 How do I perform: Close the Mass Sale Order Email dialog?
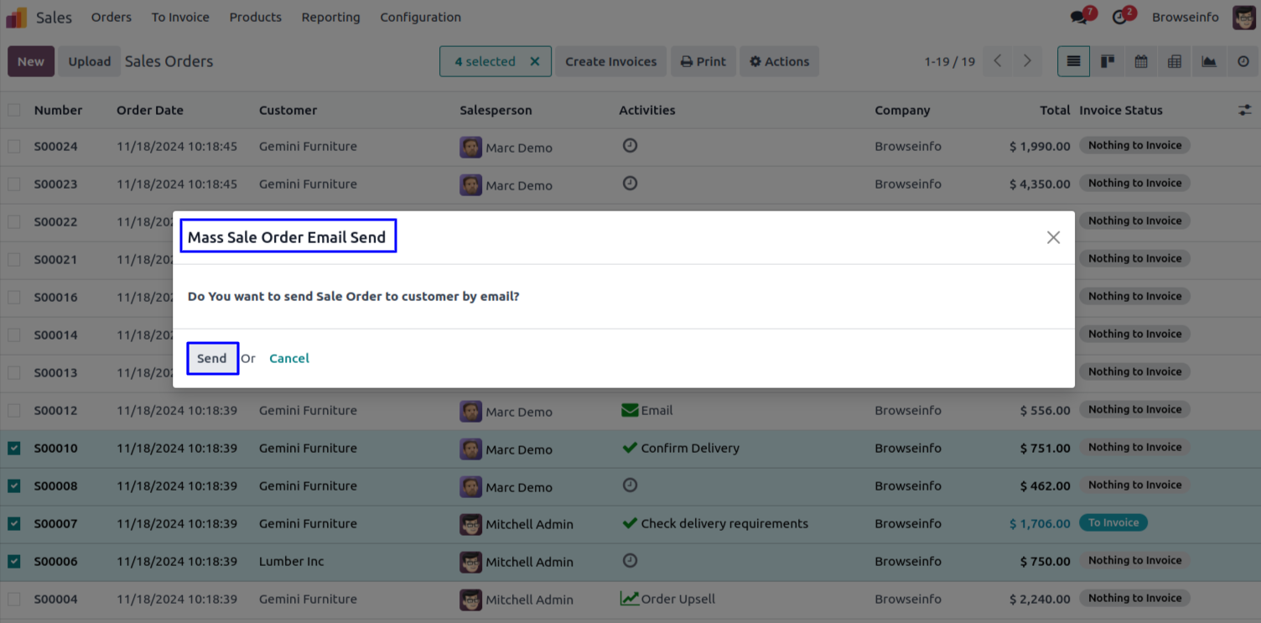1053,237
